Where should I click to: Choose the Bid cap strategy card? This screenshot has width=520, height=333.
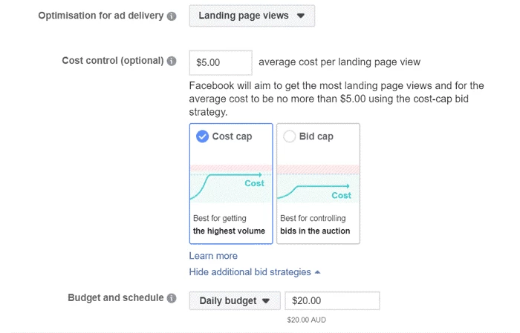point(319,184)
